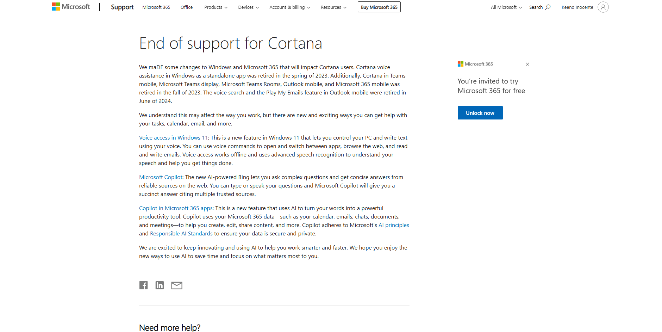Click the End of support for Cortana heading
The width and height of the screenshot is (662, 332).
point(231,43)
